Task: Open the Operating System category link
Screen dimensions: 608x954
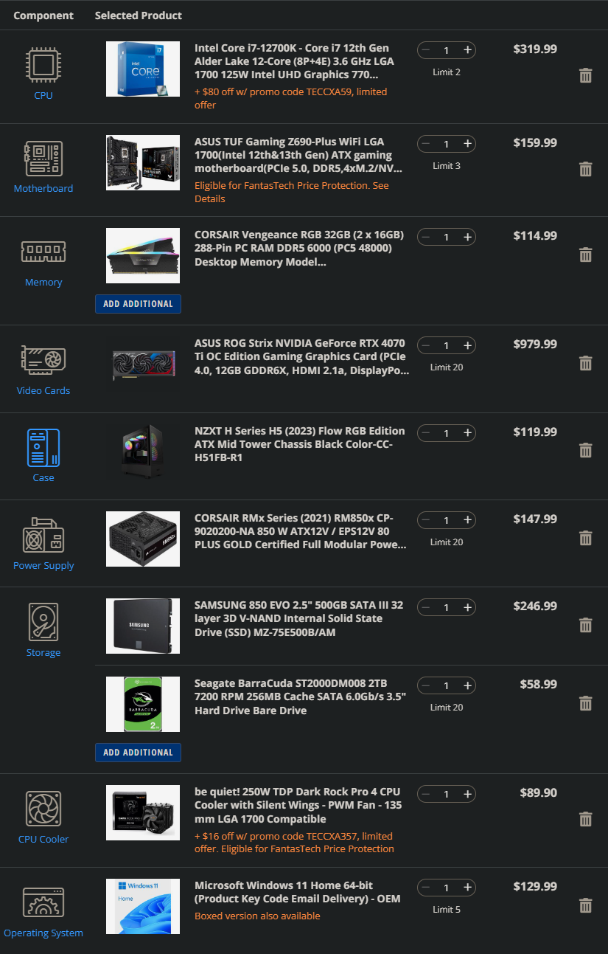Action: (x=43, y=933)
